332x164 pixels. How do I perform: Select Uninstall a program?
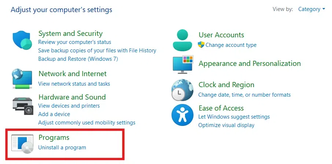click(62, 148)
